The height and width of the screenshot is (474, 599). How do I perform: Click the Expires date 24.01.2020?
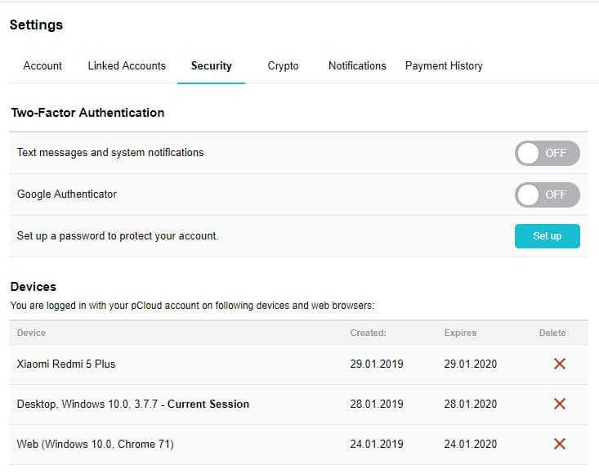coord(470,444)
